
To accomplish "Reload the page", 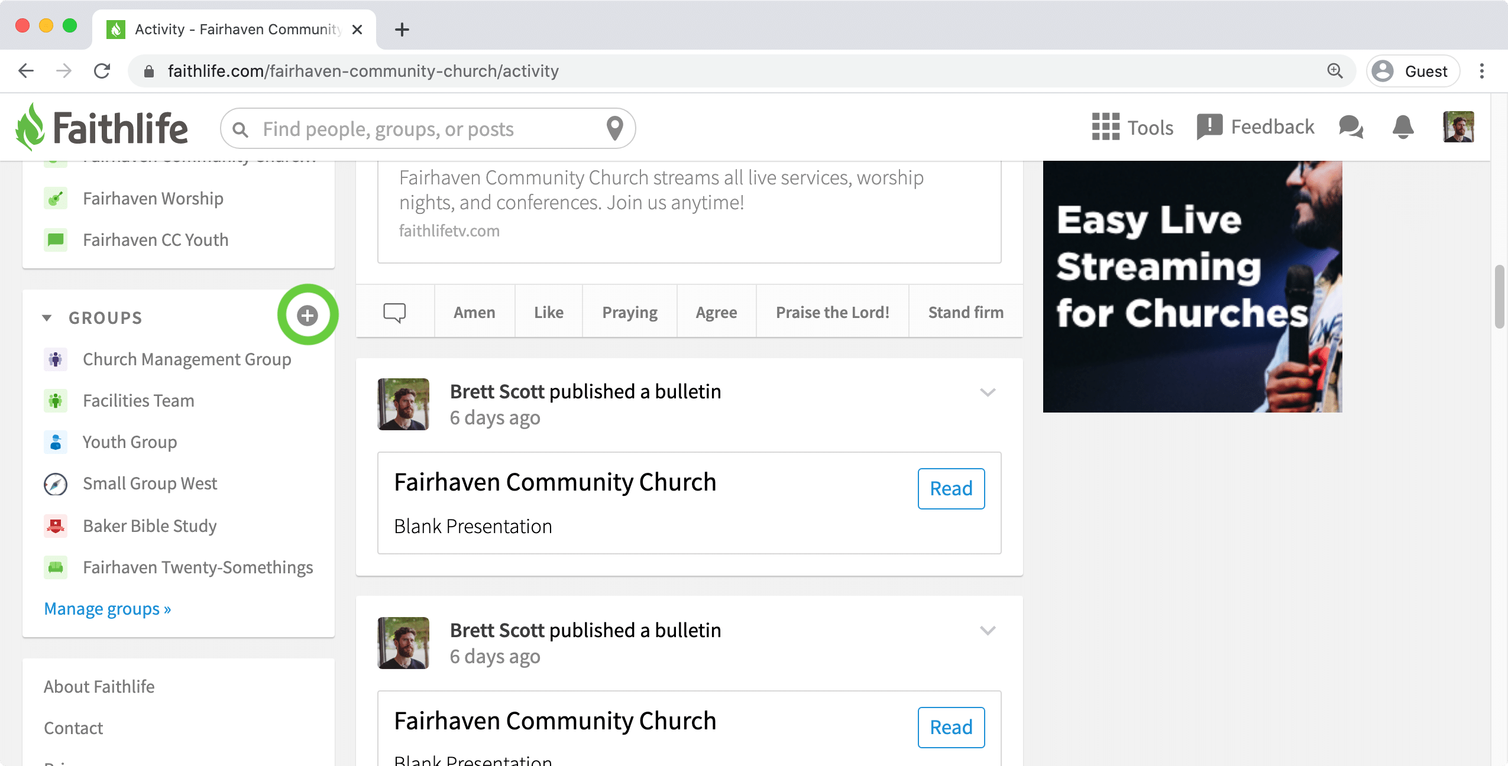I will tap(102, 71).
